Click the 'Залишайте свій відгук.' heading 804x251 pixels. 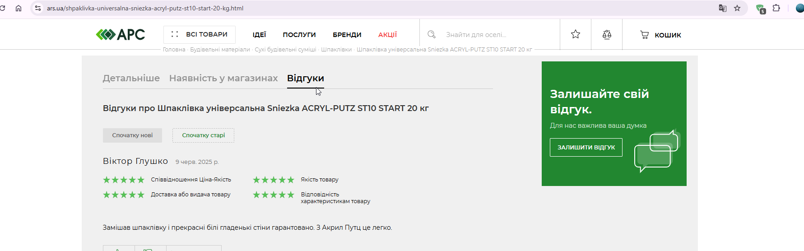[x=600, y=102]
